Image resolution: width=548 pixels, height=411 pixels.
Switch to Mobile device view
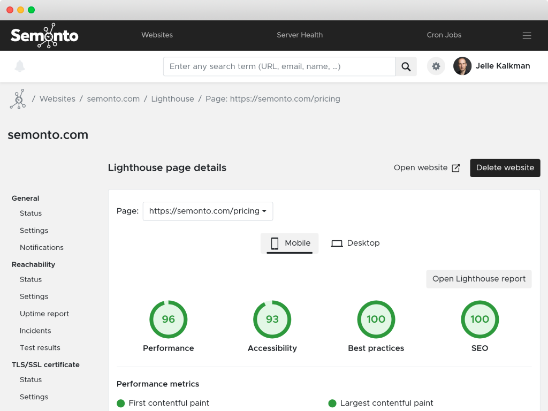(x=290, y=243)
